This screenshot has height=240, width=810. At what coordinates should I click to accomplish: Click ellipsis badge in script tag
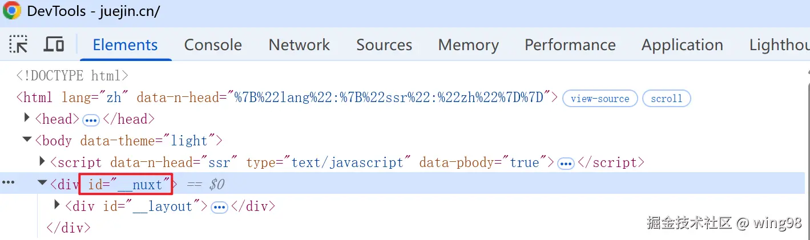coord(566,164)
